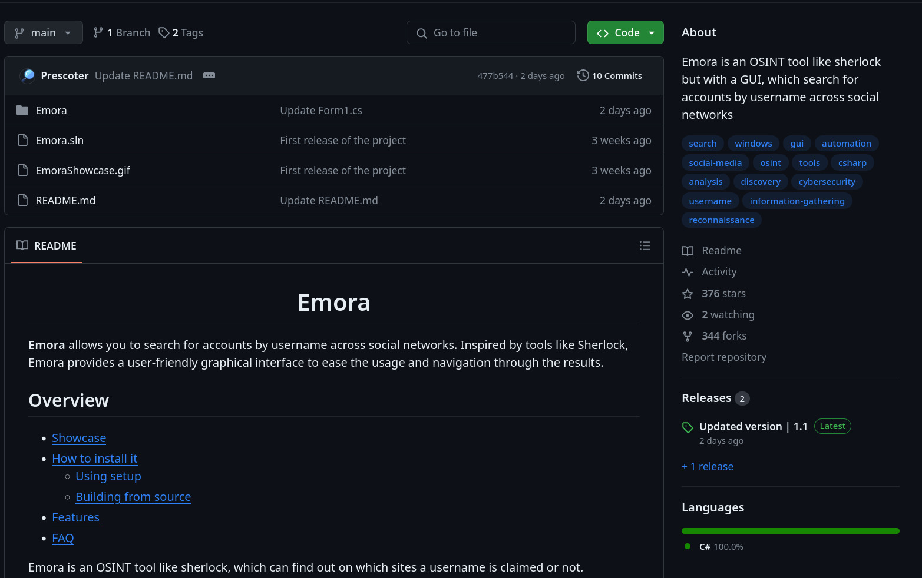Open the Prescoter author link

65,75
